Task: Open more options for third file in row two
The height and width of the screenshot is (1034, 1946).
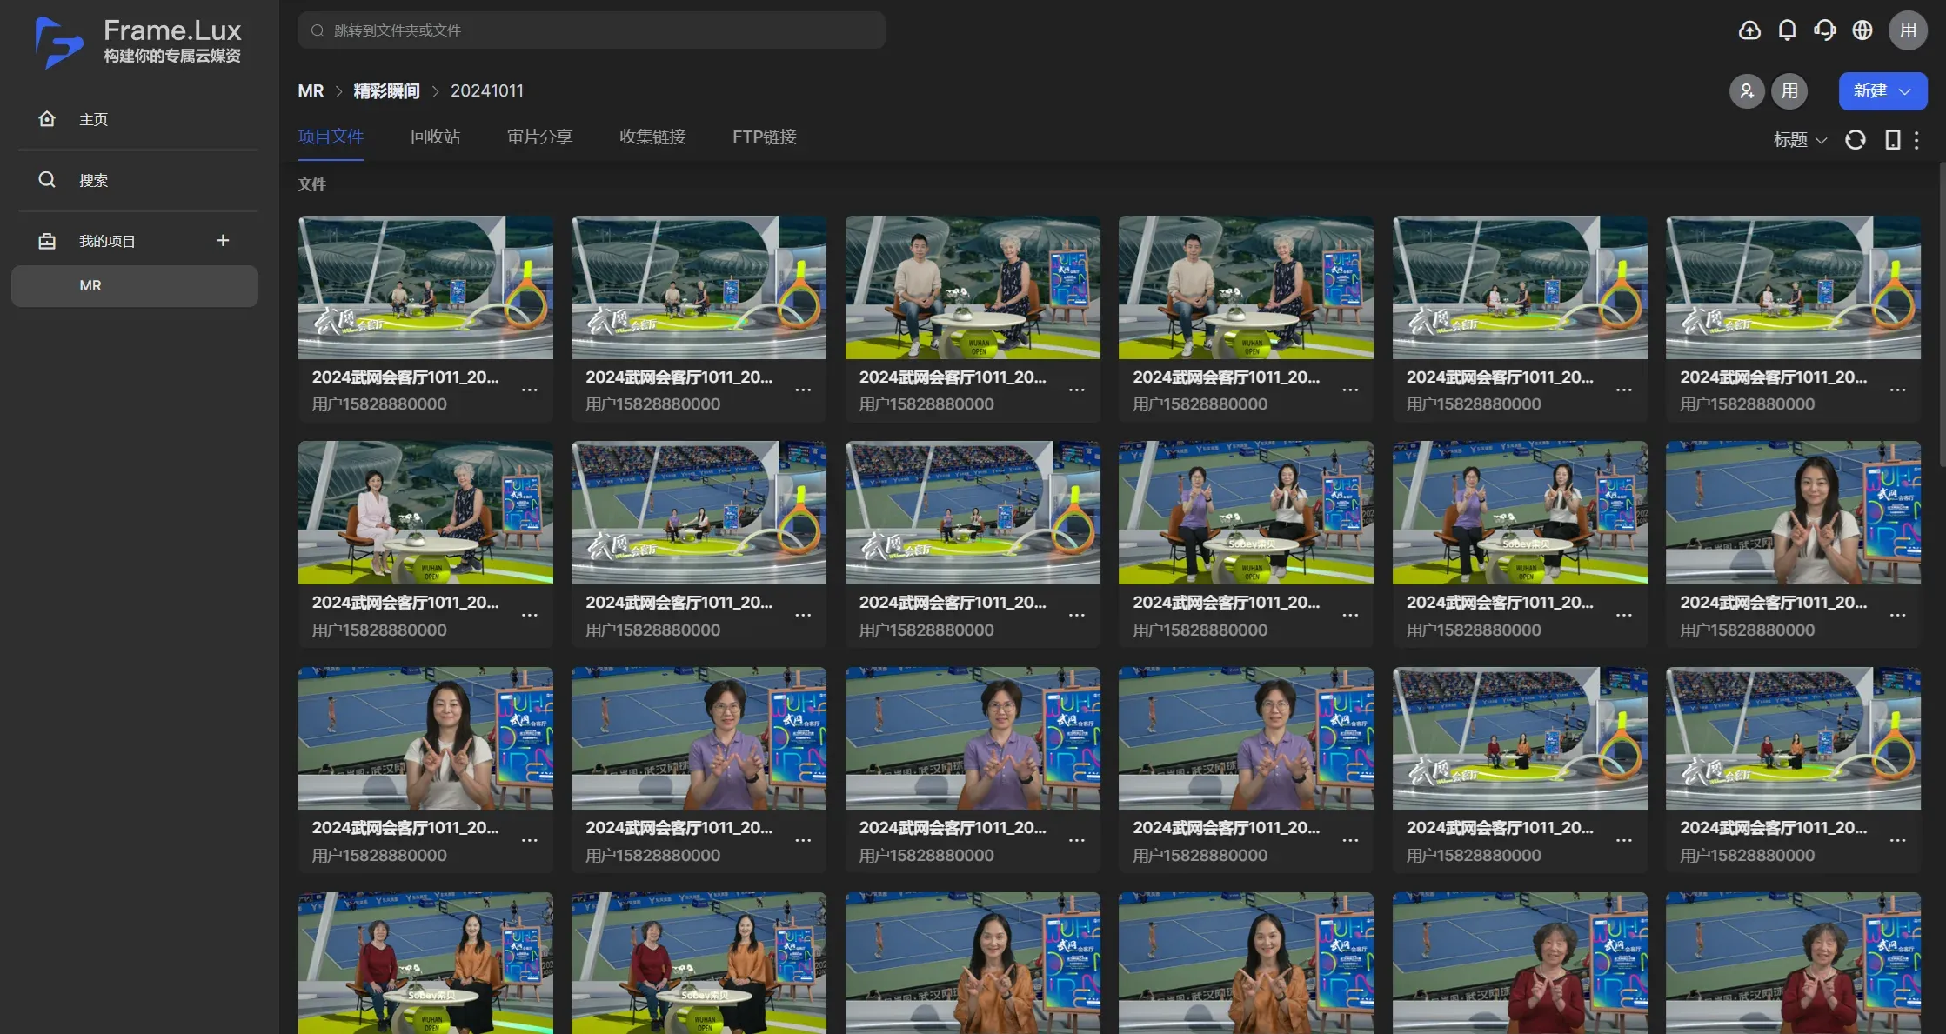Action: coord(1076,616)
